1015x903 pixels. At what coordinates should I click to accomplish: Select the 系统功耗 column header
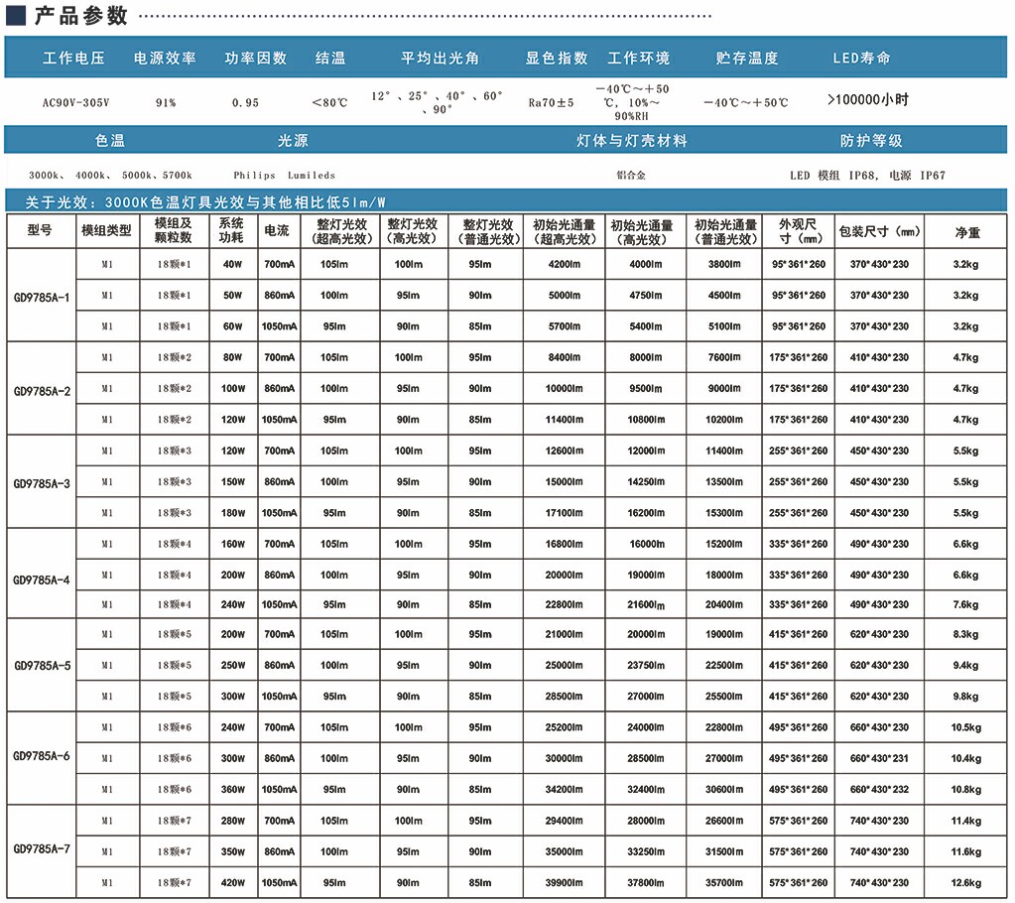(231, 230)
